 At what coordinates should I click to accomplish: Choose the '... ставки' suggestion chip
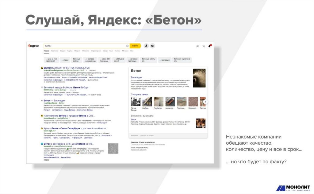pos(65,60)
